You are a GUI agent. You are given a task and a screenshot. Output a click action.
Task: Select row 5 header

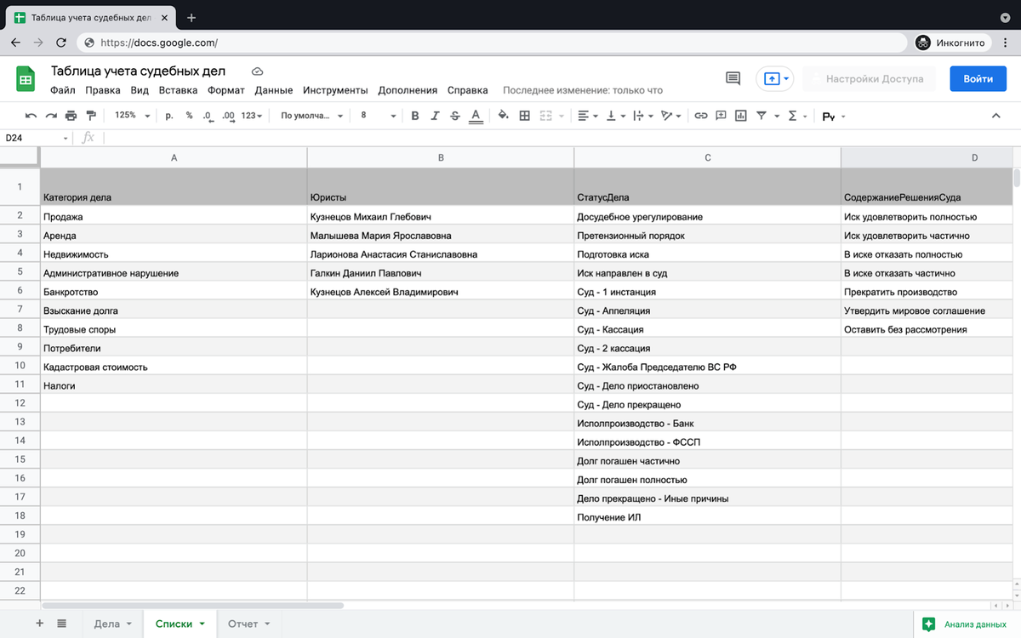coord(20,273)
